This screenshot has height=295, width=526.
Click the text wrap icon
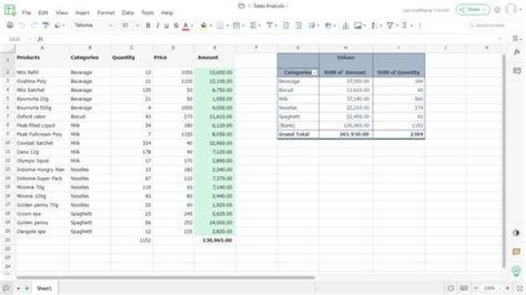(312, 26)
